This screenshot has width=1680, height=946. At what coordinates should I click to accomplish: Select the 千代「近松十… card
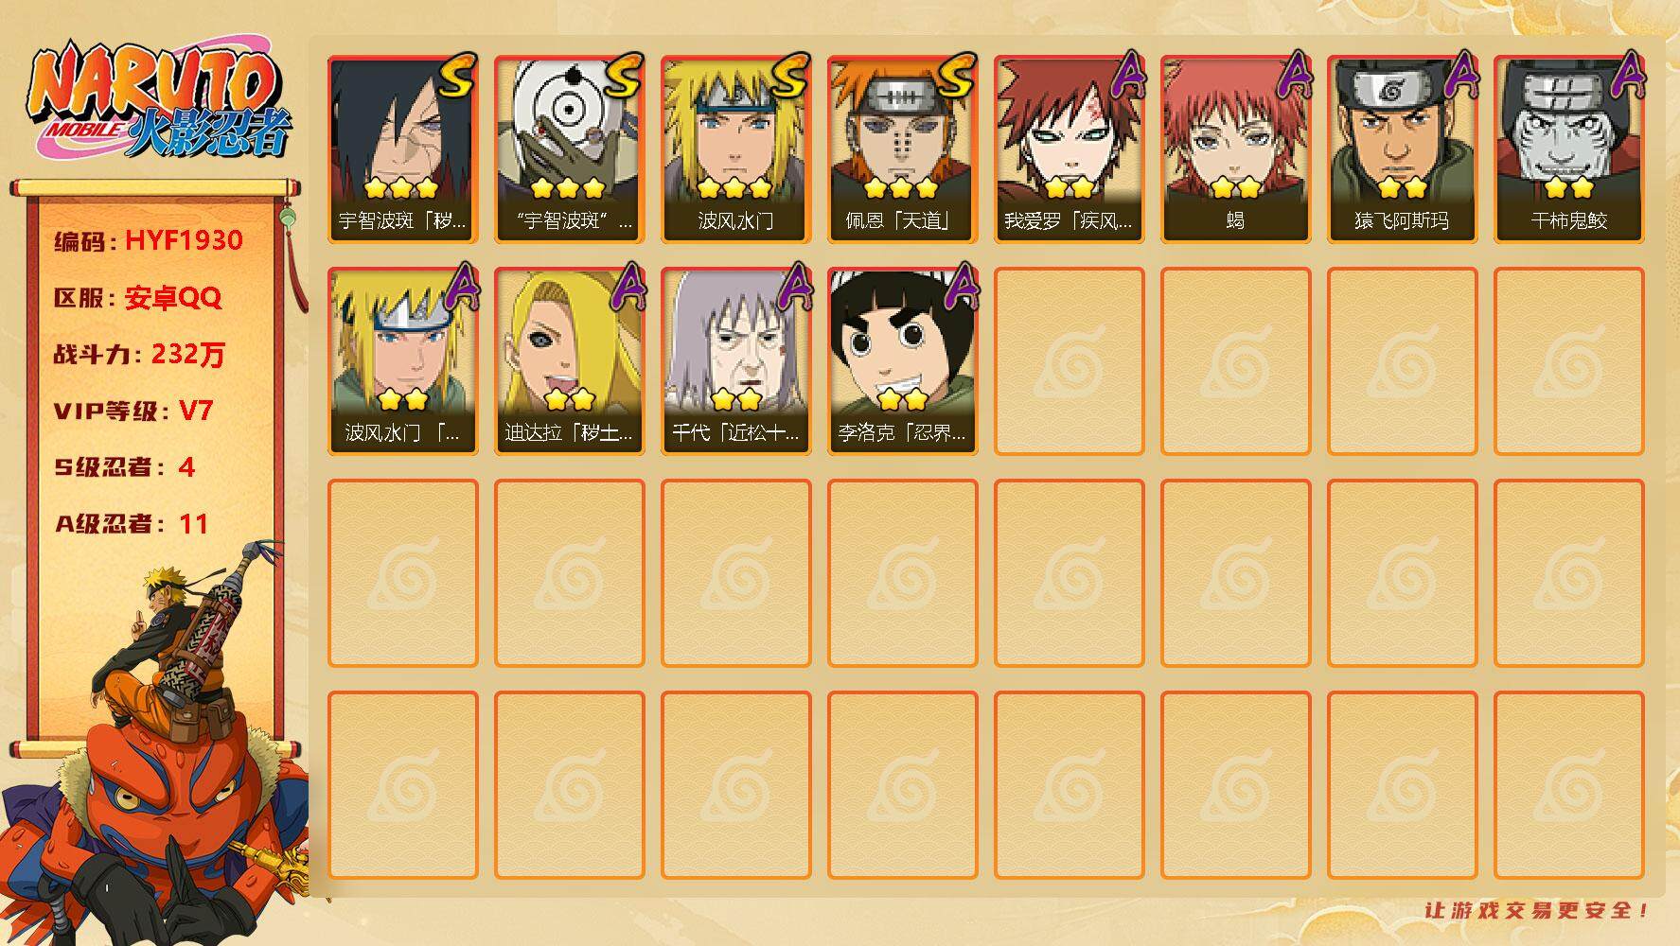[x=736, y=360]
